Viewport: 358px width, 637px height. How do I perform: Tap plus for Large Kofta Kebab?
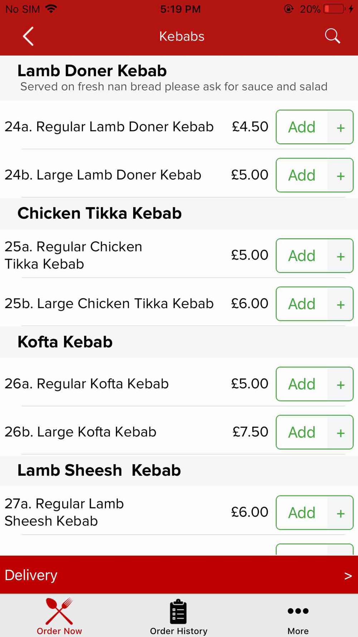[x=340, y=432]
